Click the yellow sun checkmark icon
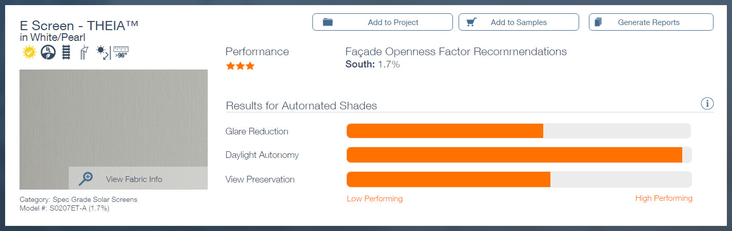This screenshot has height=231, width=732. click(28, 52)
